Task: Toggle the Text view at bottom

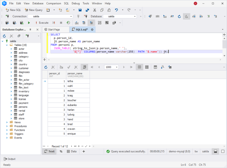Action: (49, 151)
